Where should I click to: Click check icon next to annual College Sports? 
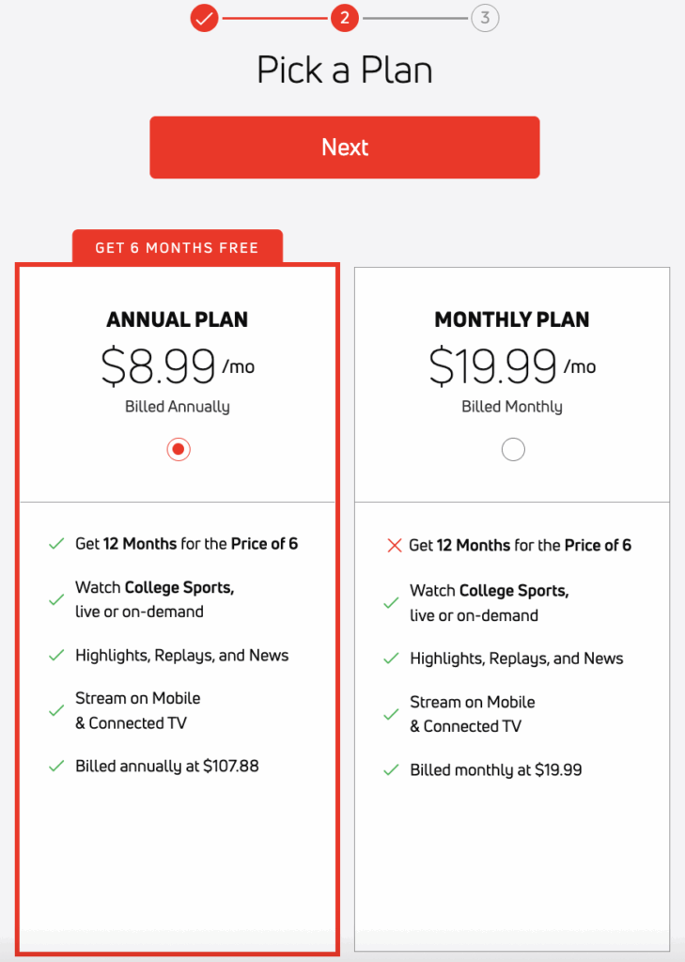(56, 599)
